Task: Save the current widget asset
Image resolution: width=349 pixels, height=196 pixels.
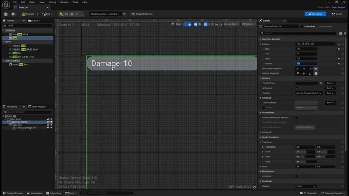Action: [6, 14]
